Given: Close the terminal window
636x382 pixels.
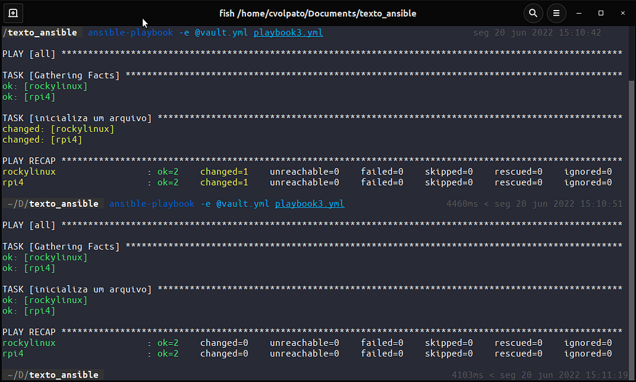Looking at the screenshot, I should coord(622,14).
